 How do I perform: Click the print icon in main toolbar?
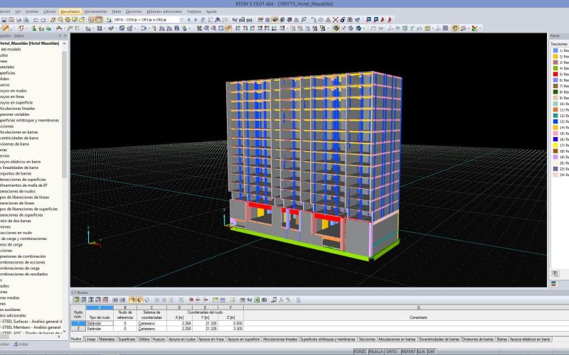(19, 20)
